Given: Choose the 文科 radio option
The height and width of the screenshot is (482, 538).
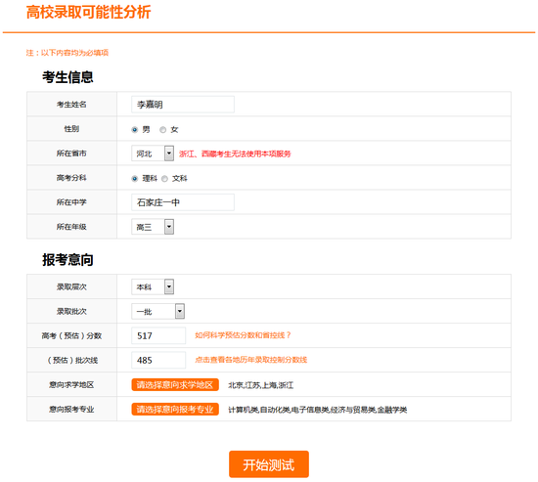Looking at the screenshot, I should [x=164, y=178].
